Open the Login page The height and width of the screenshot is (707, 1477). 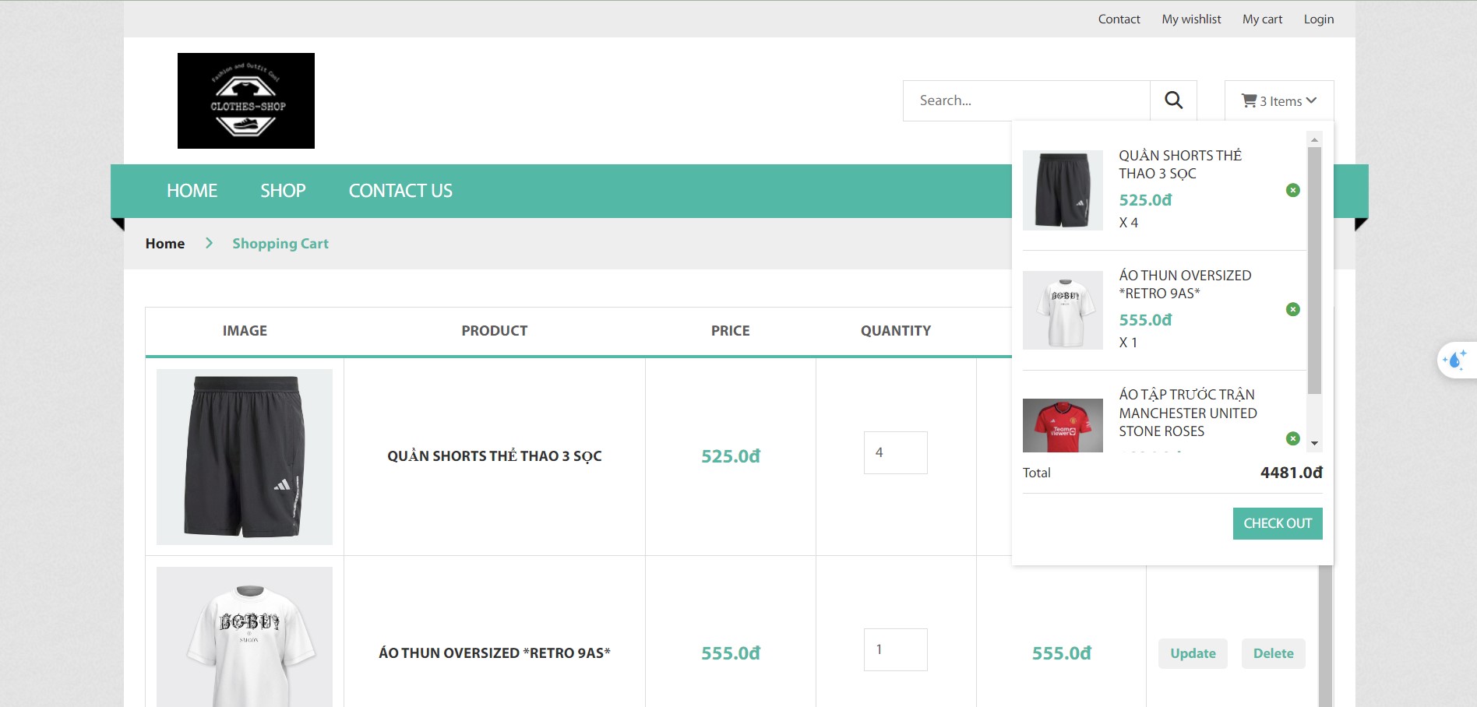(x=1319, y=19)
